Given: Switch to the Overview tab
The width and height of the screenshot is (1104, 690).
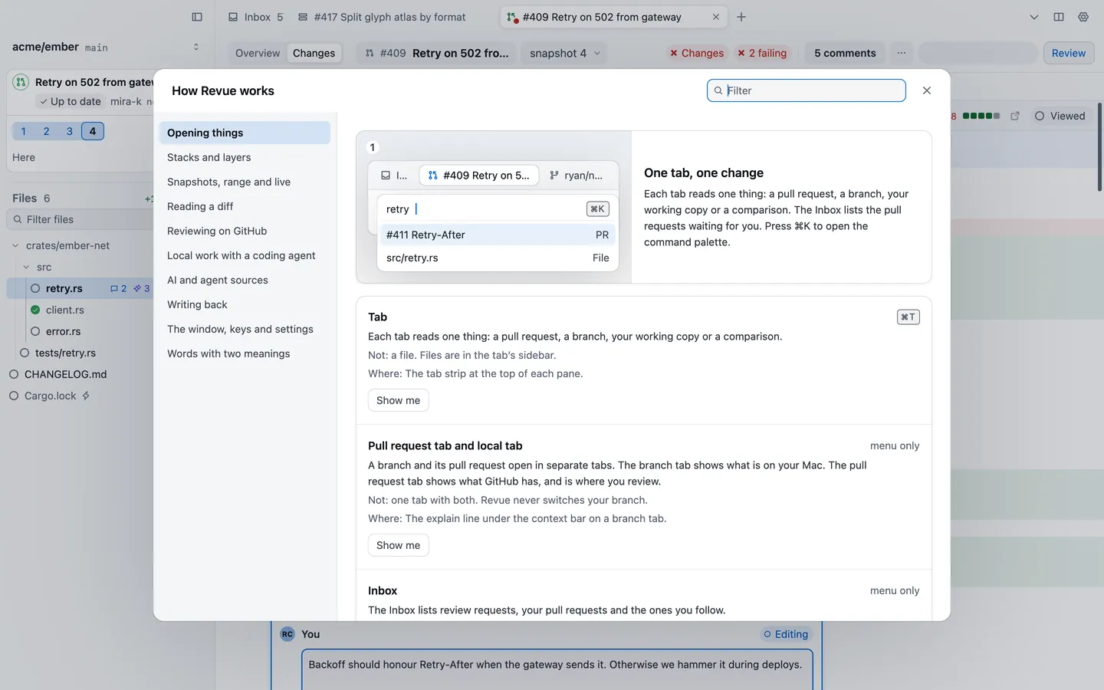Looking at the screenshot, I should tap(258, 53).
